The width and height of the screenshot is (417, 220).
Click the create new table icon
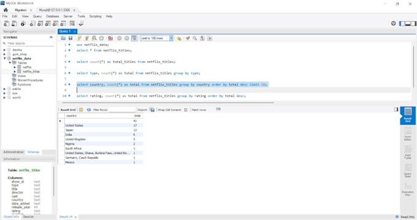[40, 24]
